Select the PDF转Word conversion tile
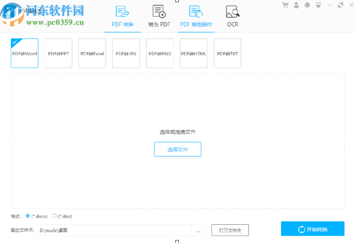Image resolution: width=355 pixels, height=243 pixels. pos(25,53)
